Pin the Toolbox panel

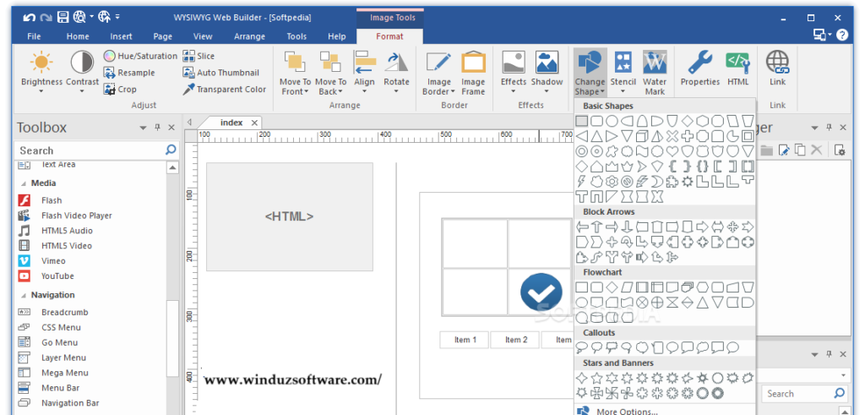pos(158,128)
